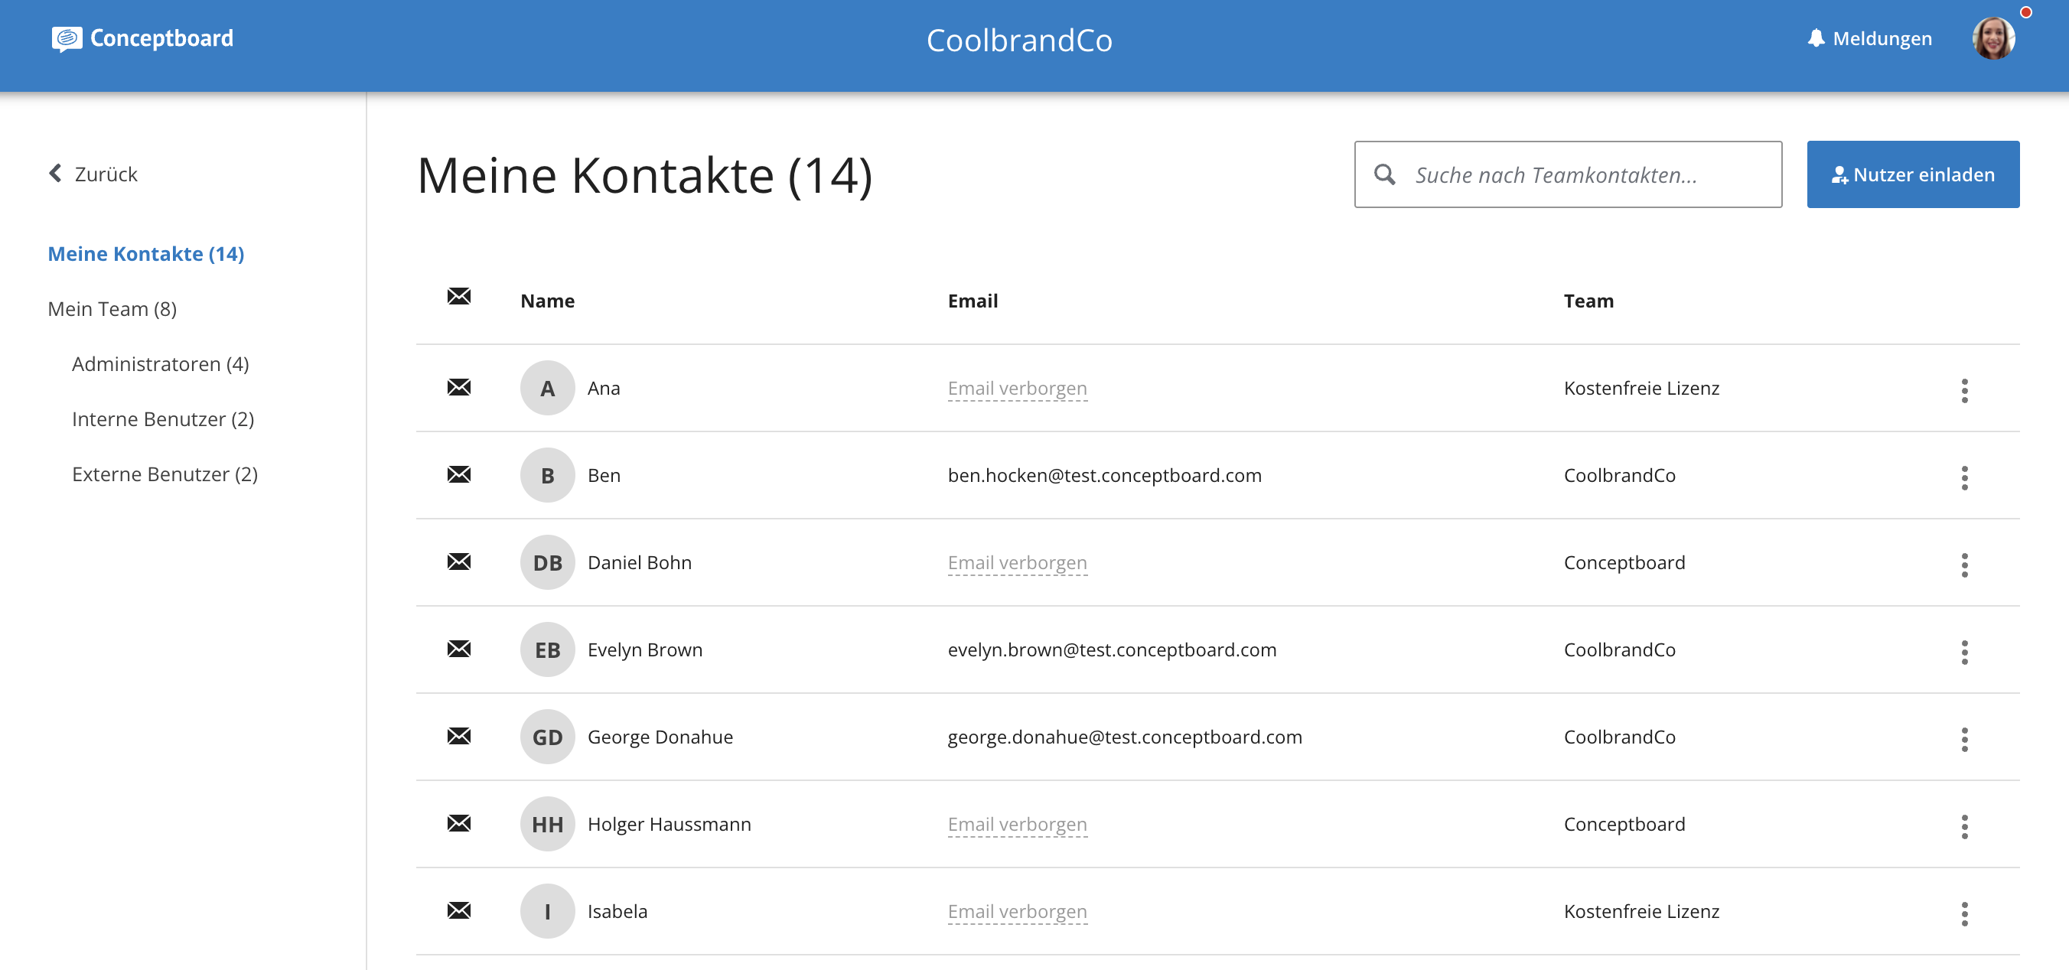Click Isabela's Email verborgen link
Screen dimensions: 2069x970
(x=1017, y=912)
